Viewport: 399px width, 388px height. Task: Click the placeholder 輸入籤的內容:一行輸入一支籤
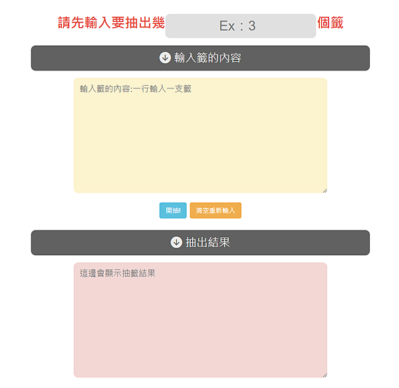tap(136, 89)
